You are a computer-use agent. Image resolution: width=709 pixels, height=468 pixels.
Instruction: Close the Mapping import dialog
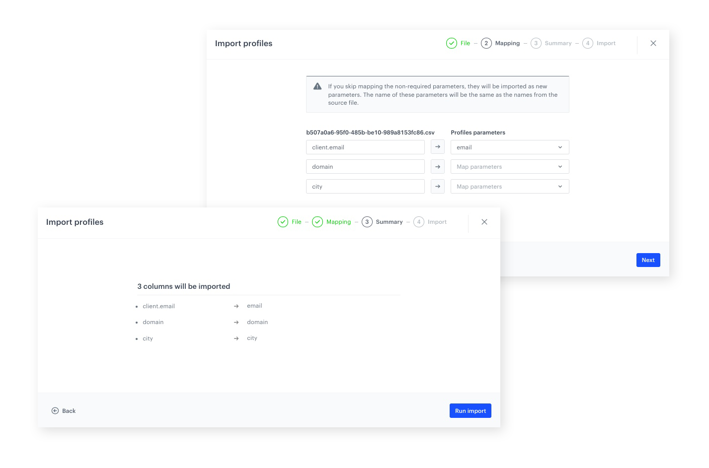[x=653, y=43]
